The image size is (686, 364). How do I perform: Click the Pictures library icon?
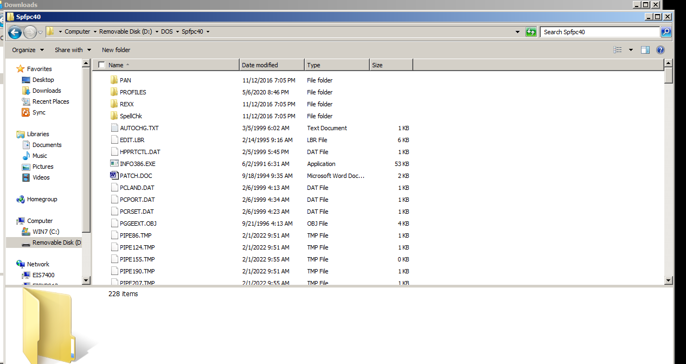(x=26, y=167)
